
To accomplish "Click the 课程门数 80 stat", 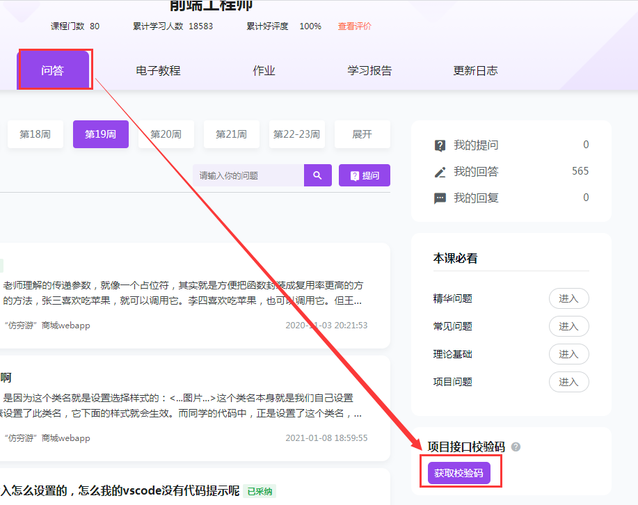I will [x=75, y=26].
